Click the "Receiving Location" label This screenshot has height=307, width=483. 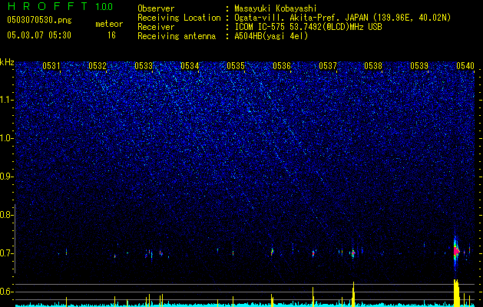tap(179, 18)
